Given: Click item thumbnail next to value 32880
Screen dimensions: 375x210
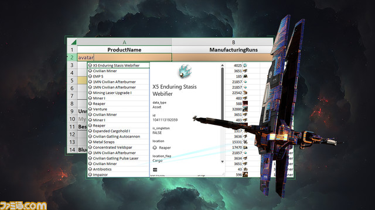Looking at the screenshot, I should [x=245, y=109].
